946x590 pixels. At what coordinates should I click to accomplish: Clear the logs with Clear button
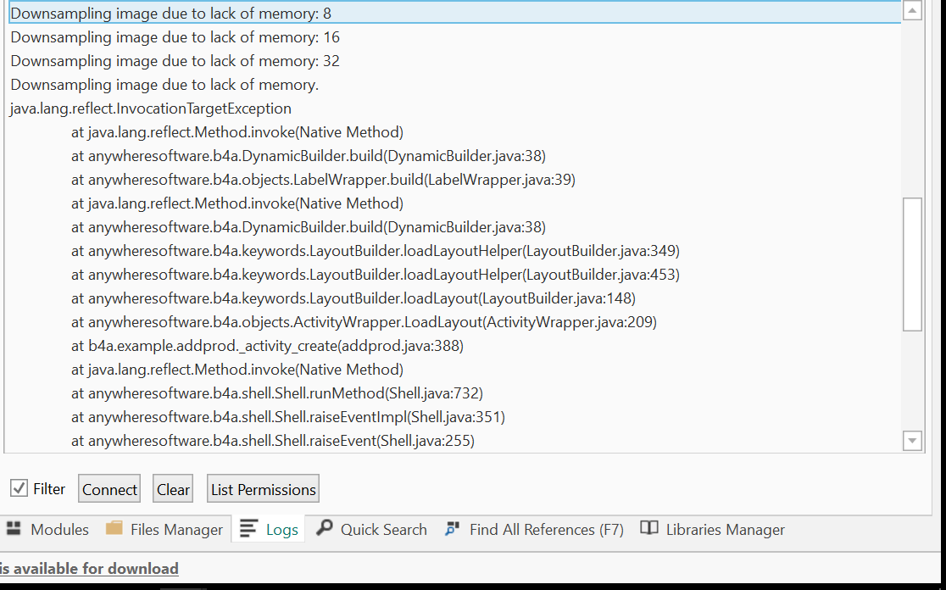(x=173, y=489)
